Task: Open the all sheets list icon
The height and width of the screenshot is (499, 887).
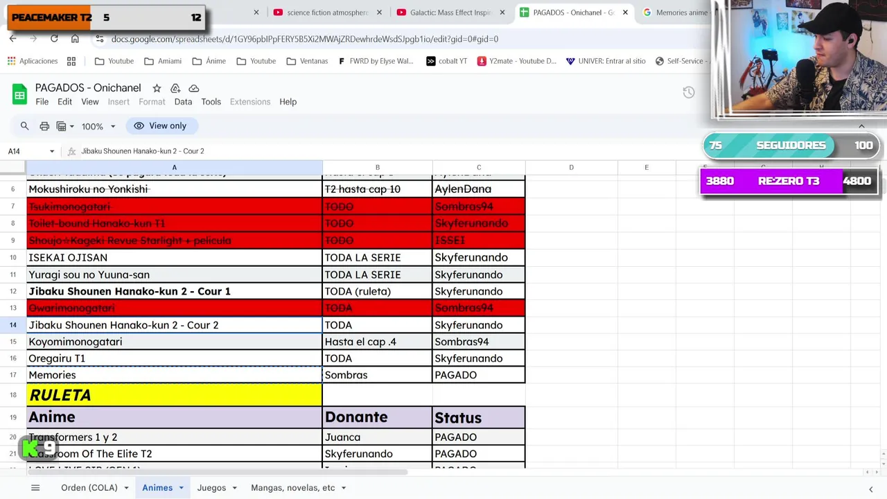Action: (35, 488)
